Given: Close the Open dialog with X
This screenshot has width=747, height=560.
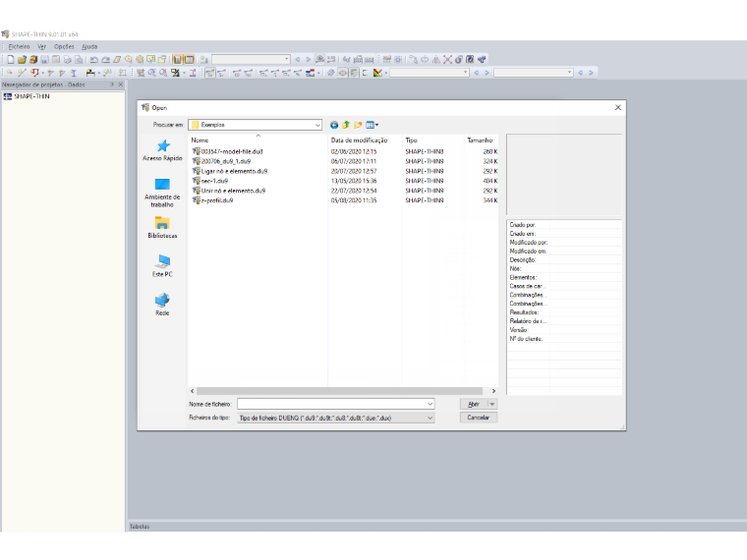Looking at the screenshot, I should pos(618,108).
